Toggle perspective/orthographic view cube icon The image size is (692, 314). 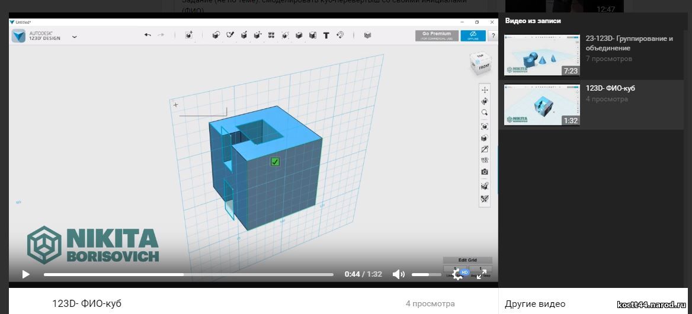tap(485, 138)
